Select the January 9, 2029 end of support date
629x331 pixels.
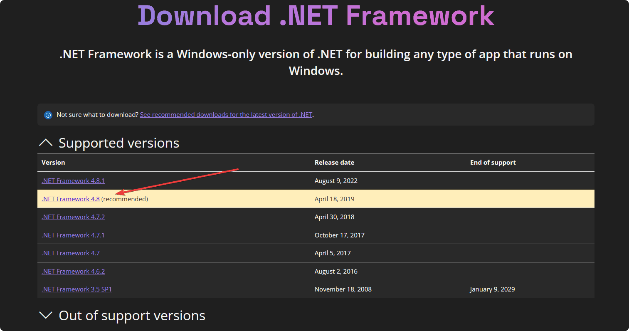[x=492, y=289]
